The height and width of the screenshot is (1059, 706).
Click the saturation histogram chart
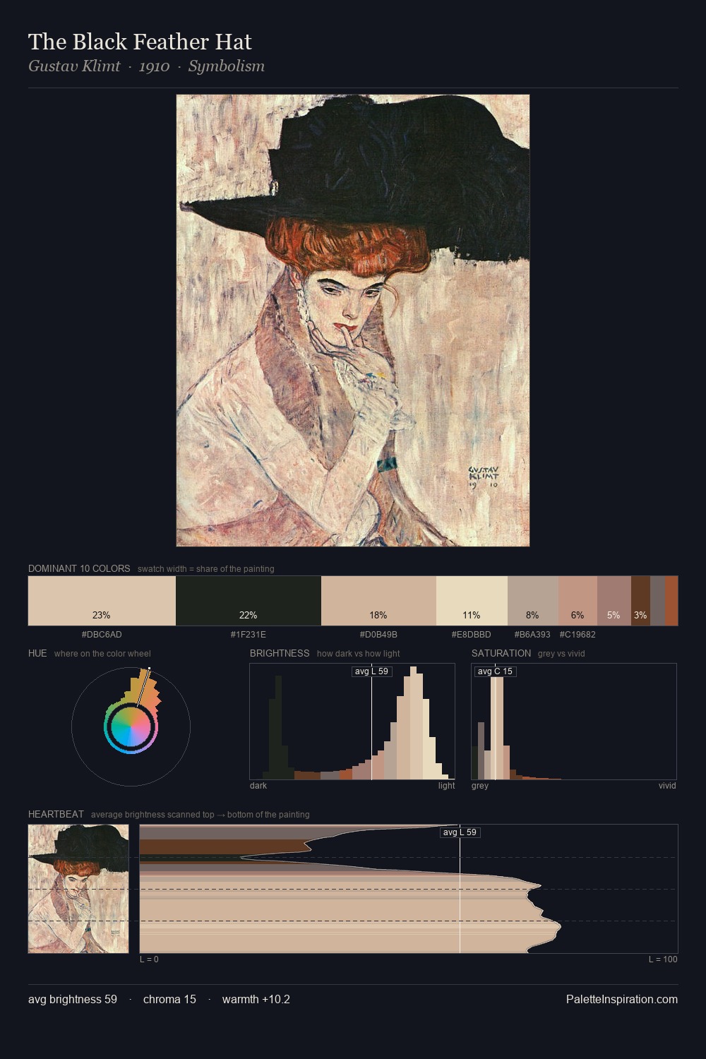point(574,722)
